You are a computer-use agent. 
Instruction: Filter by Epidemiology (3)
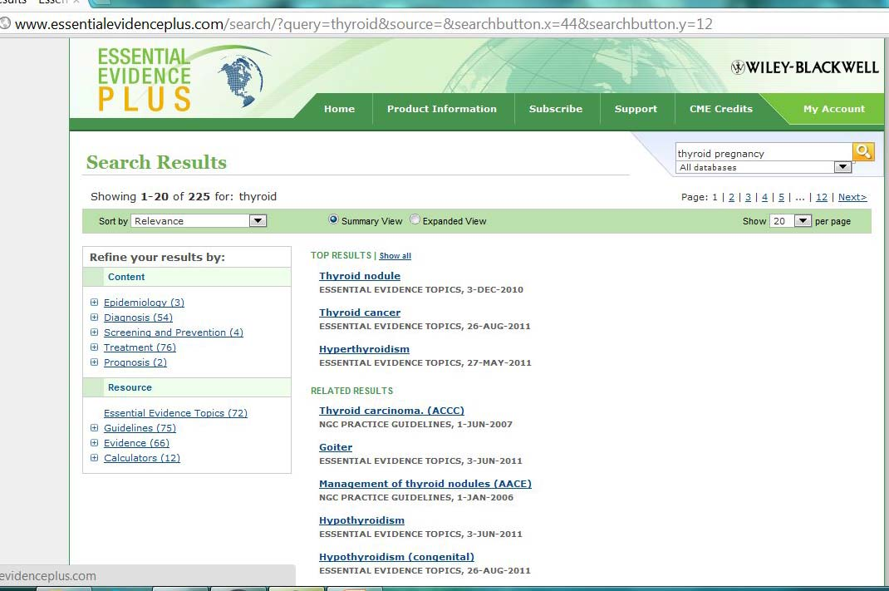pos(144,303)
